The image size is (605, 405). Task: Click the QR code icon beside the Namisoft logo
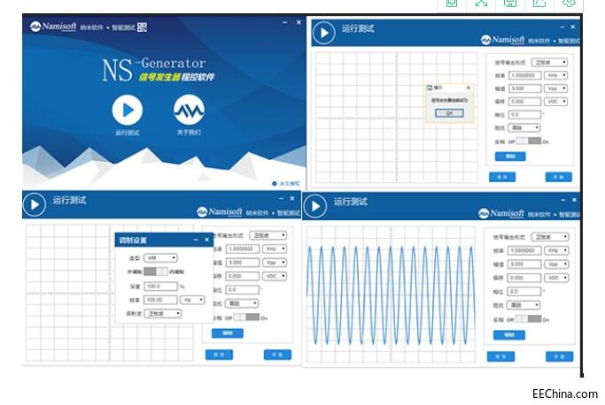click(142, 27)
